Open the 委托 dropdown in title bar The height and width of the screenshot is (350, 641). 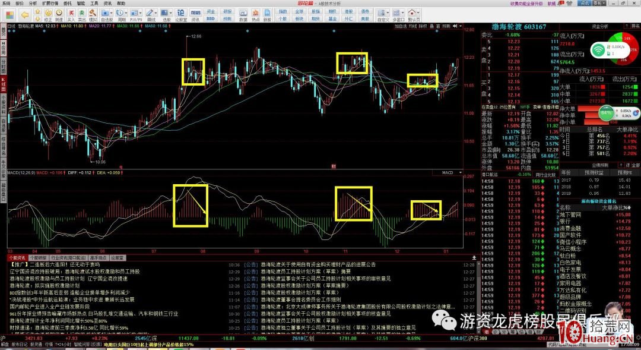(599, 4)
